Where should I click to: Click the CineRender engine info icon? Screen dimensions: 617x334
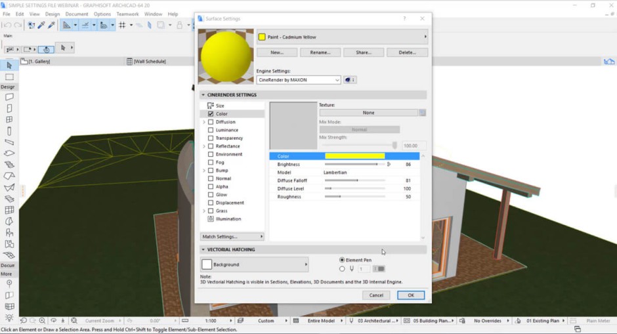coord(350,80)
